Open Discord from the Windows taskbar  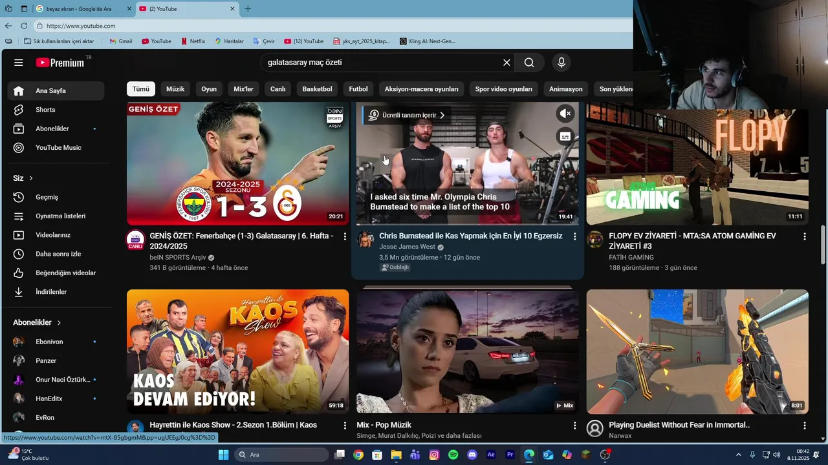pos(472,455)
